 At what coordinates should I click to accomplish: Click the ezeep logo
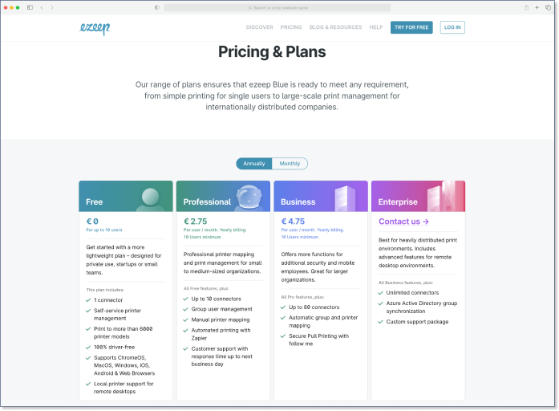95,28
